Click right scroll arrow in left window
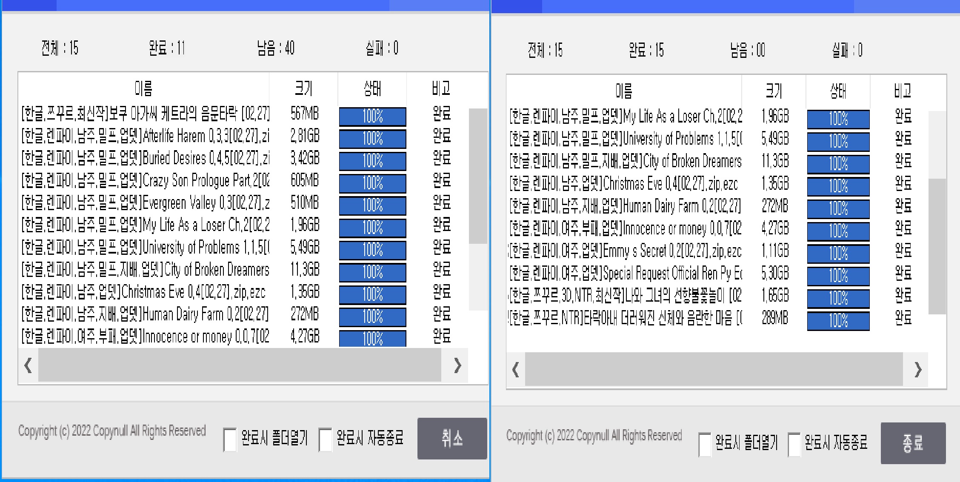960x482 pixels. coord(457,365)
